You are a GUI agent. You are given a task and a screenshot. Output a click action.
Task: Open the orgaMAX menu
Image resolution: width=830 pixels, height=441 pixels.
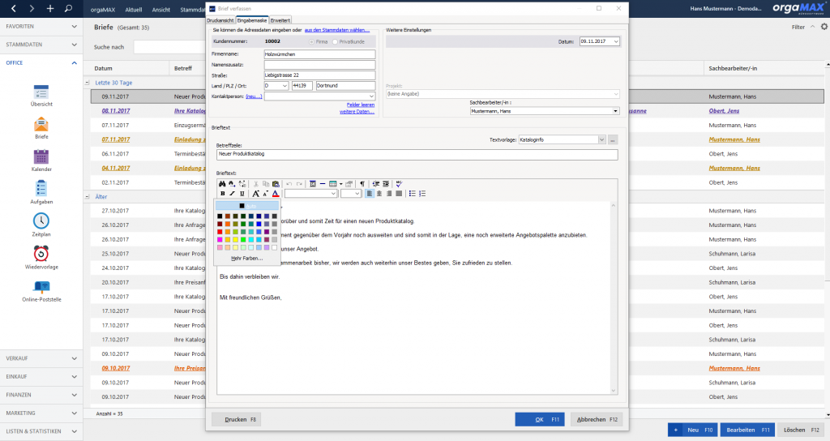(x=103, y=10)
